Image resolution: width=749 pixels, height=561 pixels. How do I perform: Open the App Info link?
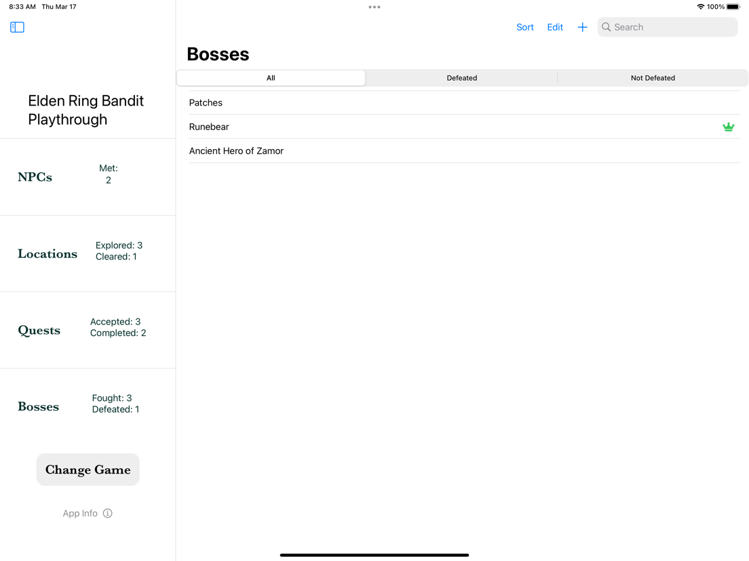click(88, 514)
